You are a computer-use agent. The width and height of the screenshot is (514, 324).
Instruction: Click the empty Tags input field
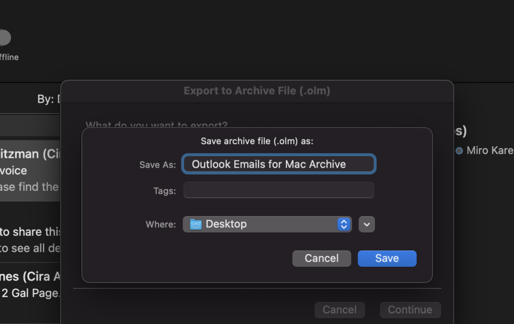[279, 190]
